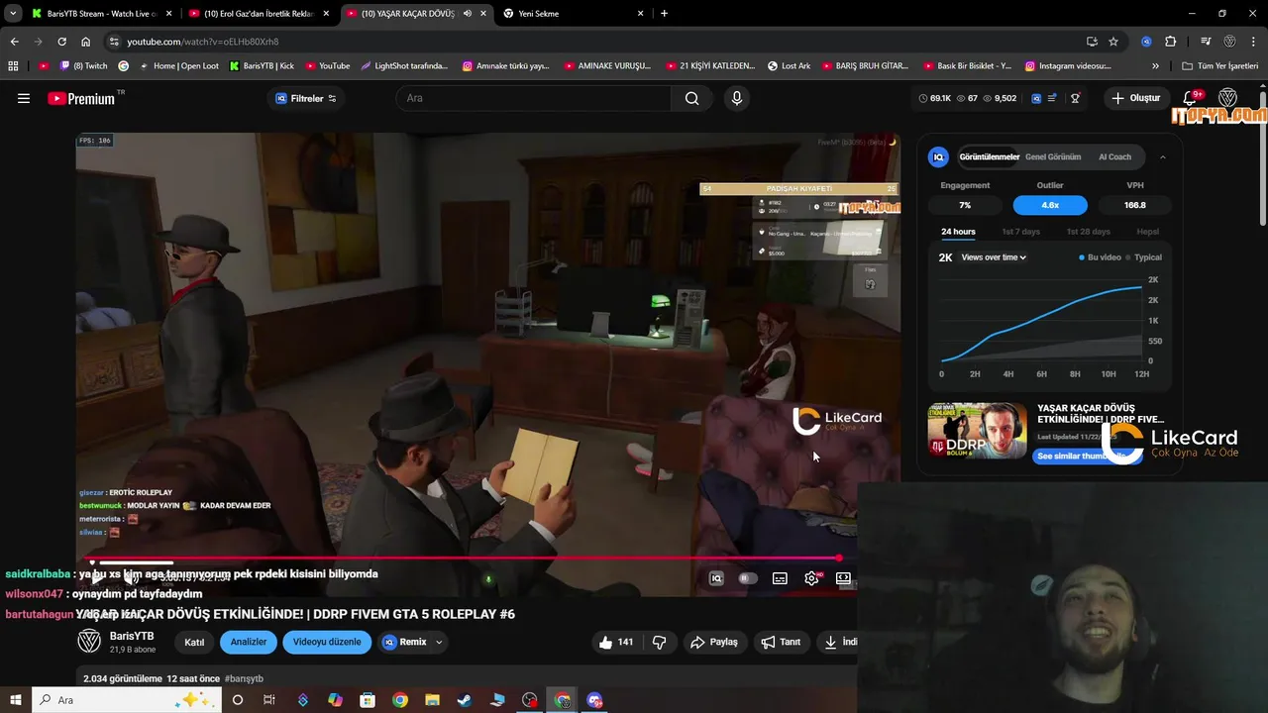Select the Hepsi range tab
This screenshot has width=1268, height=713.
[x=1147, y=232]
